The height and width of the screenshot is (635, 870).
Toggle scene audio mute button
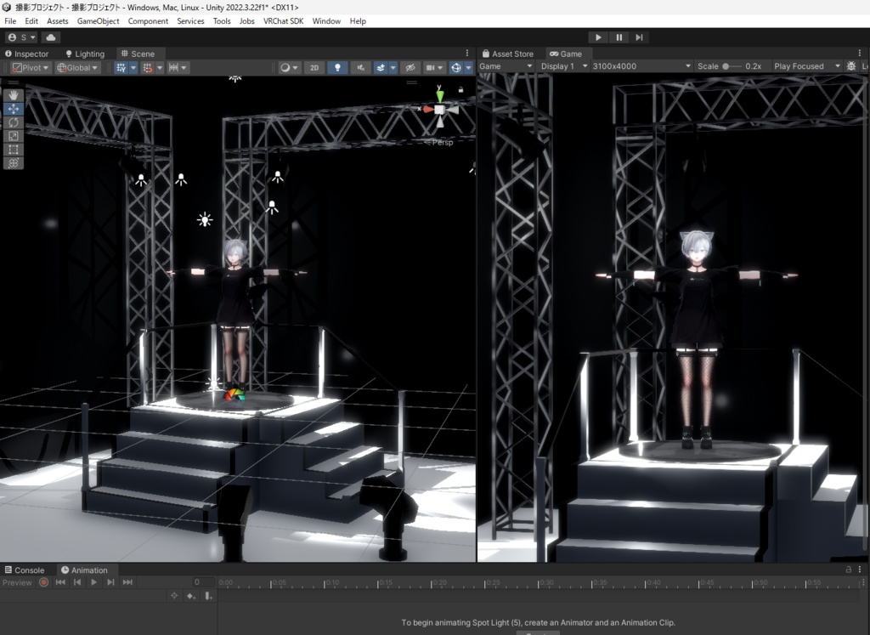pos(360,68)
